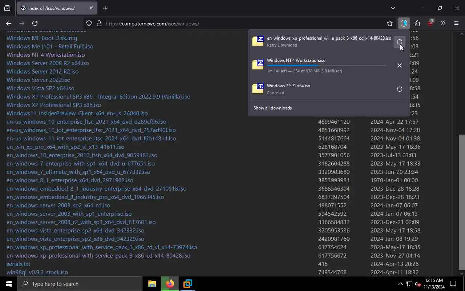Open Windows Server 2008 R2 x64.iso
This screenshot has height=291, width=465.
(x=48, y=63)
